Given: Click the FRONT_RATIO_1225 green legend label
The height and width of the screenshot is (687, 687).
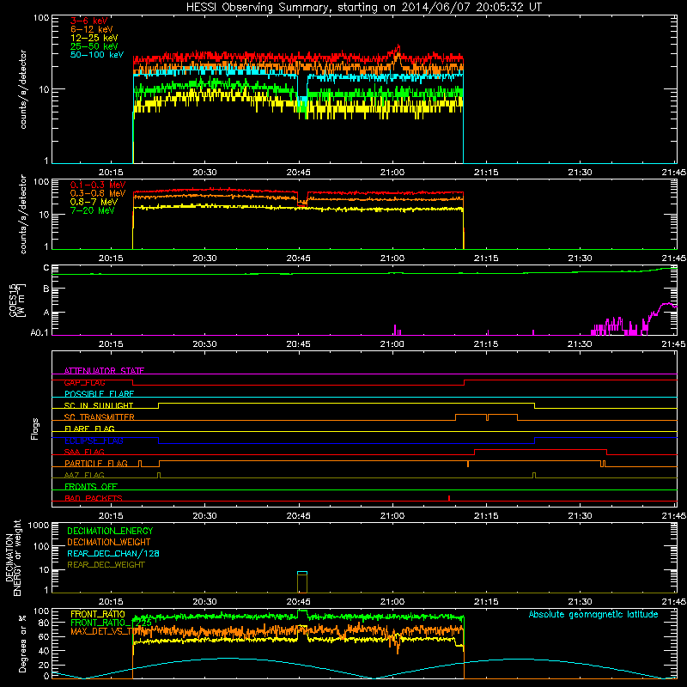Looking at the screenshot, I should click(112, 623).
